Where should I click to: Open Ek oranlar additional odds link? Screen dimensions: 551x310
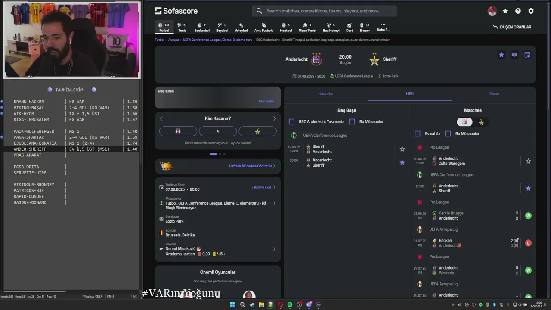266,102
